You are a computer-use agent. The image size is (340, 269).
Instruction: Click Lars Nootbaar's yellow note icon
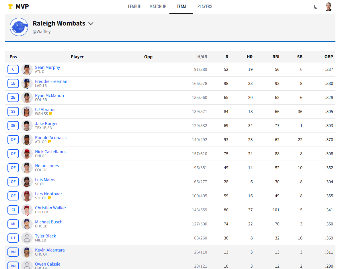(x=49, y=198)
